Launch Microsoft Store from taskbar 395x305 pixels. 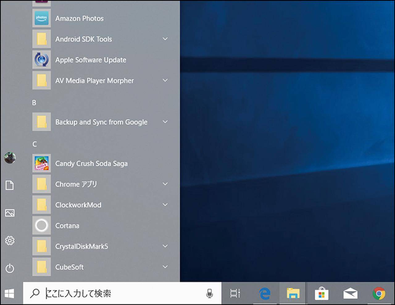click(x=321, y=294)
